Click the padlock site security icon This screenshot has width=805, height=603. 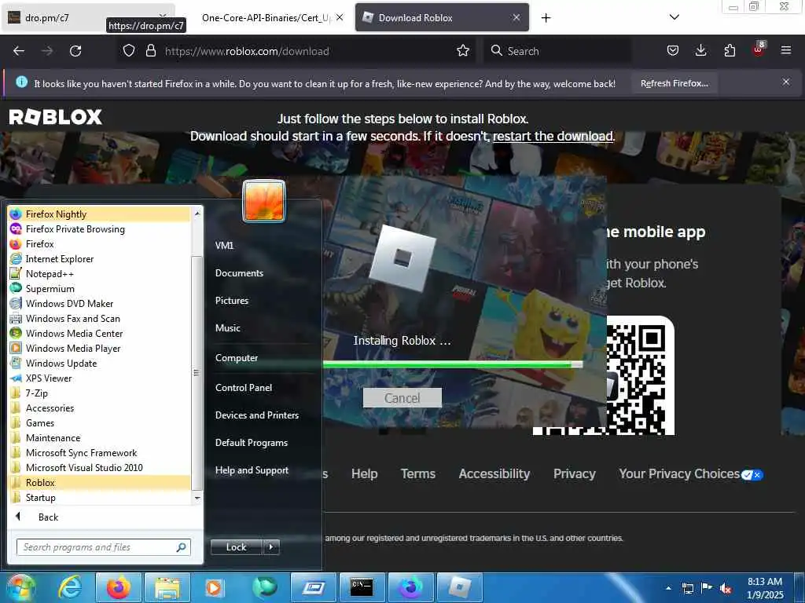150,51
